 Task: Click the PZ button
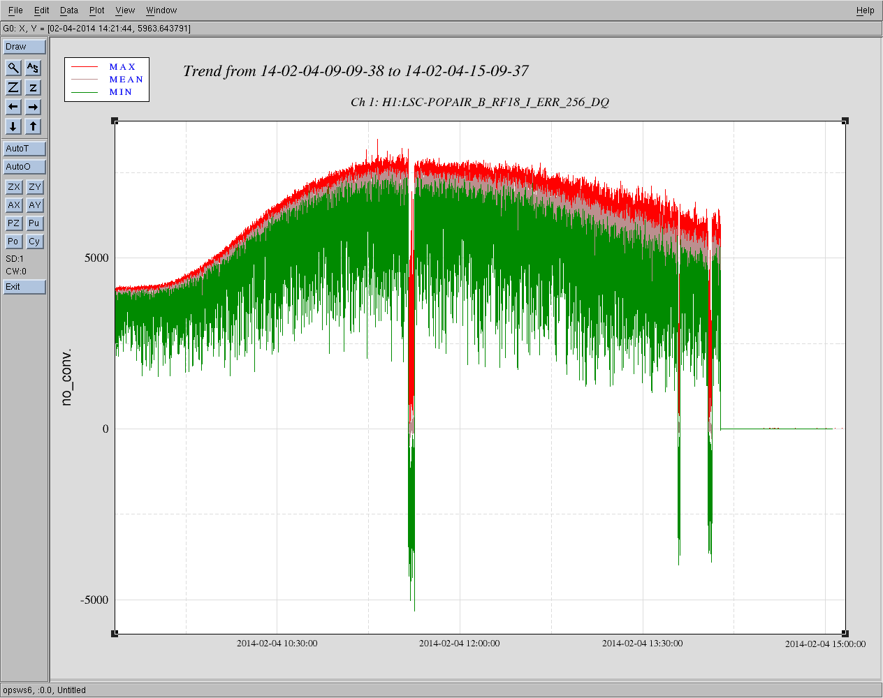click(13, 223)
